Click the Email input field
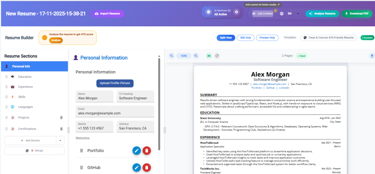The image size is (375, 174). click(x=115, y=111)
